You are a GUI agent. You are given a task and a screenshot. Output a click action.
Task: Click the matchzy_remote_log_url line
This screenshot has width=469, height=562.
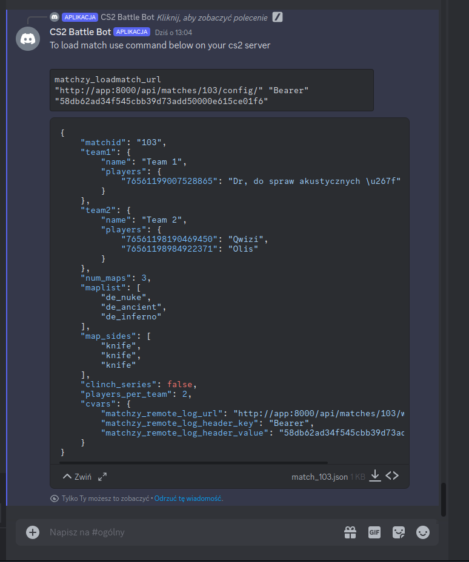click(253, 414)
